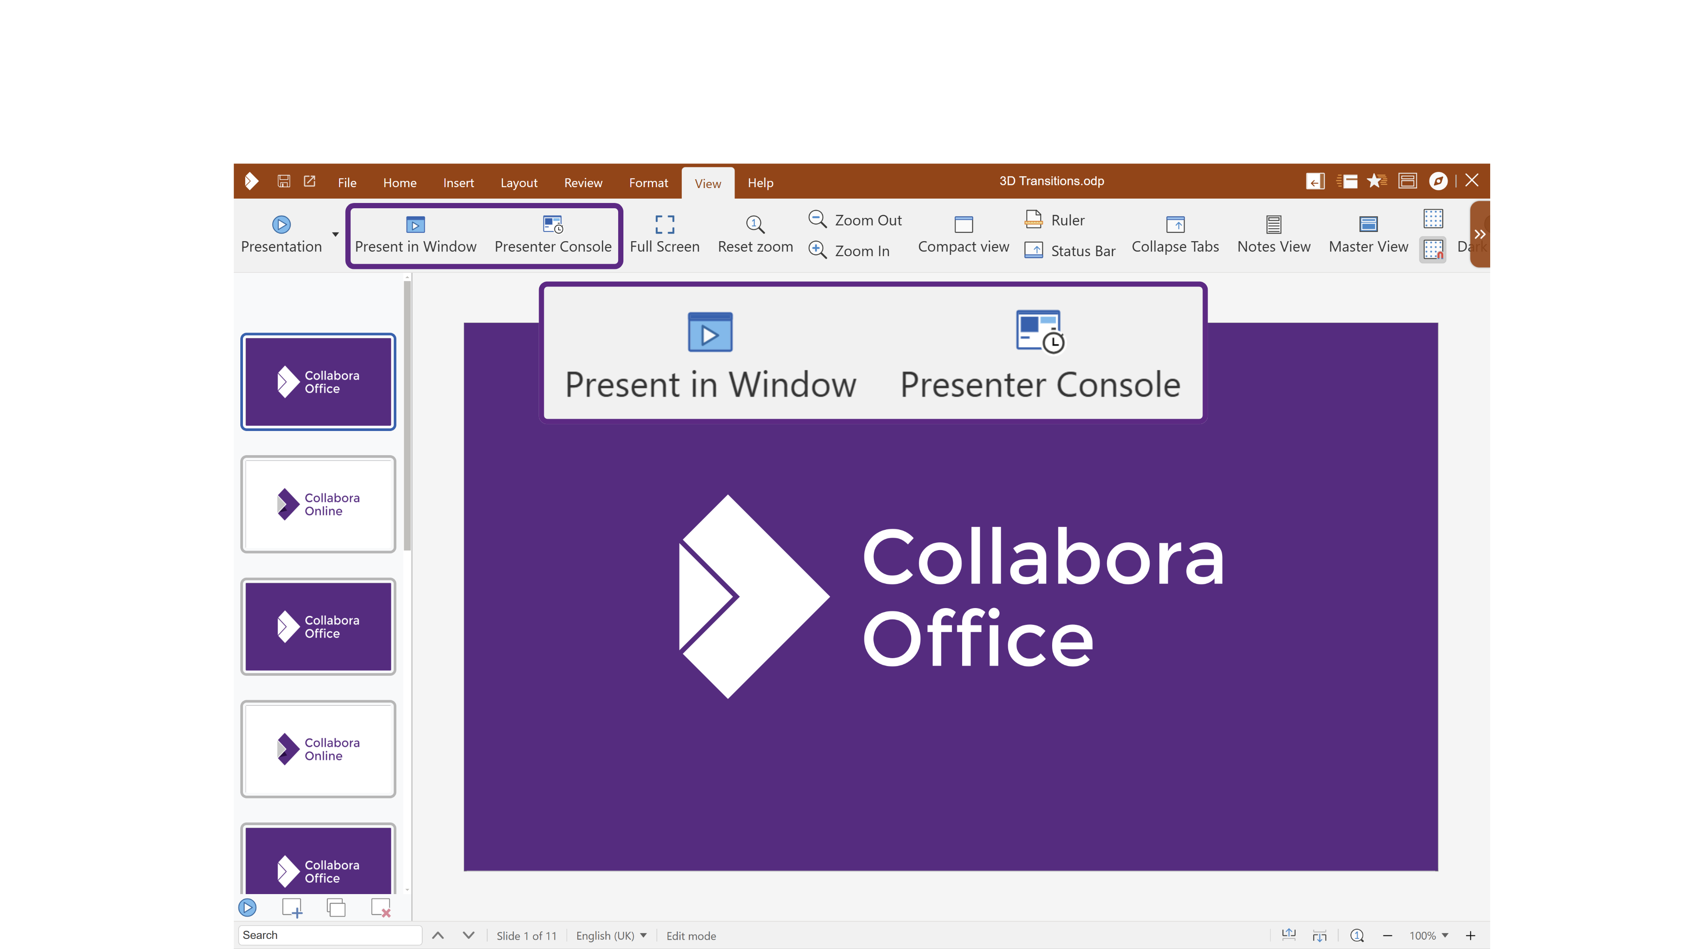Viewport: 1687px width, 949px height.
Task: Toggle the Status Bar visibility
Action: [x=1070, y=251]
